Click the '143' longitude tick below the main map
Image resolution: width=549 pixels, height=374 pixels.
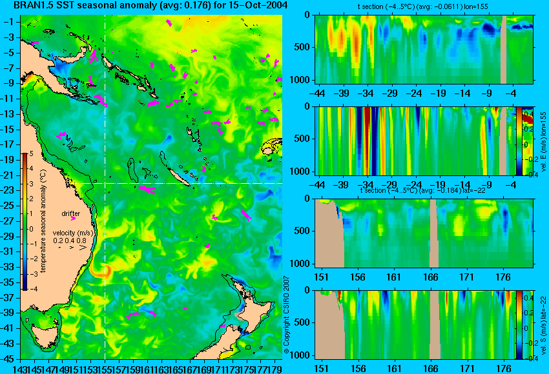(20, 368)
